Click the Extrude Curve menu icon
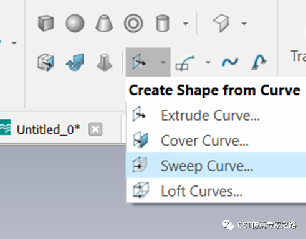The image size is (306, 239). point(139,114)
